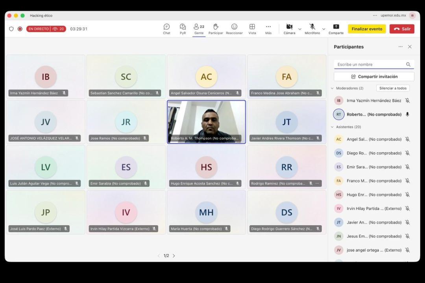Open the PyR questions panel

183,29
